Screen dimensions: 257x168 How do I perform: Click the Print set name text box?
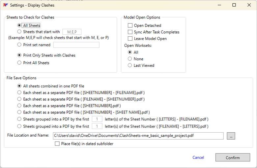coord(76,45)
